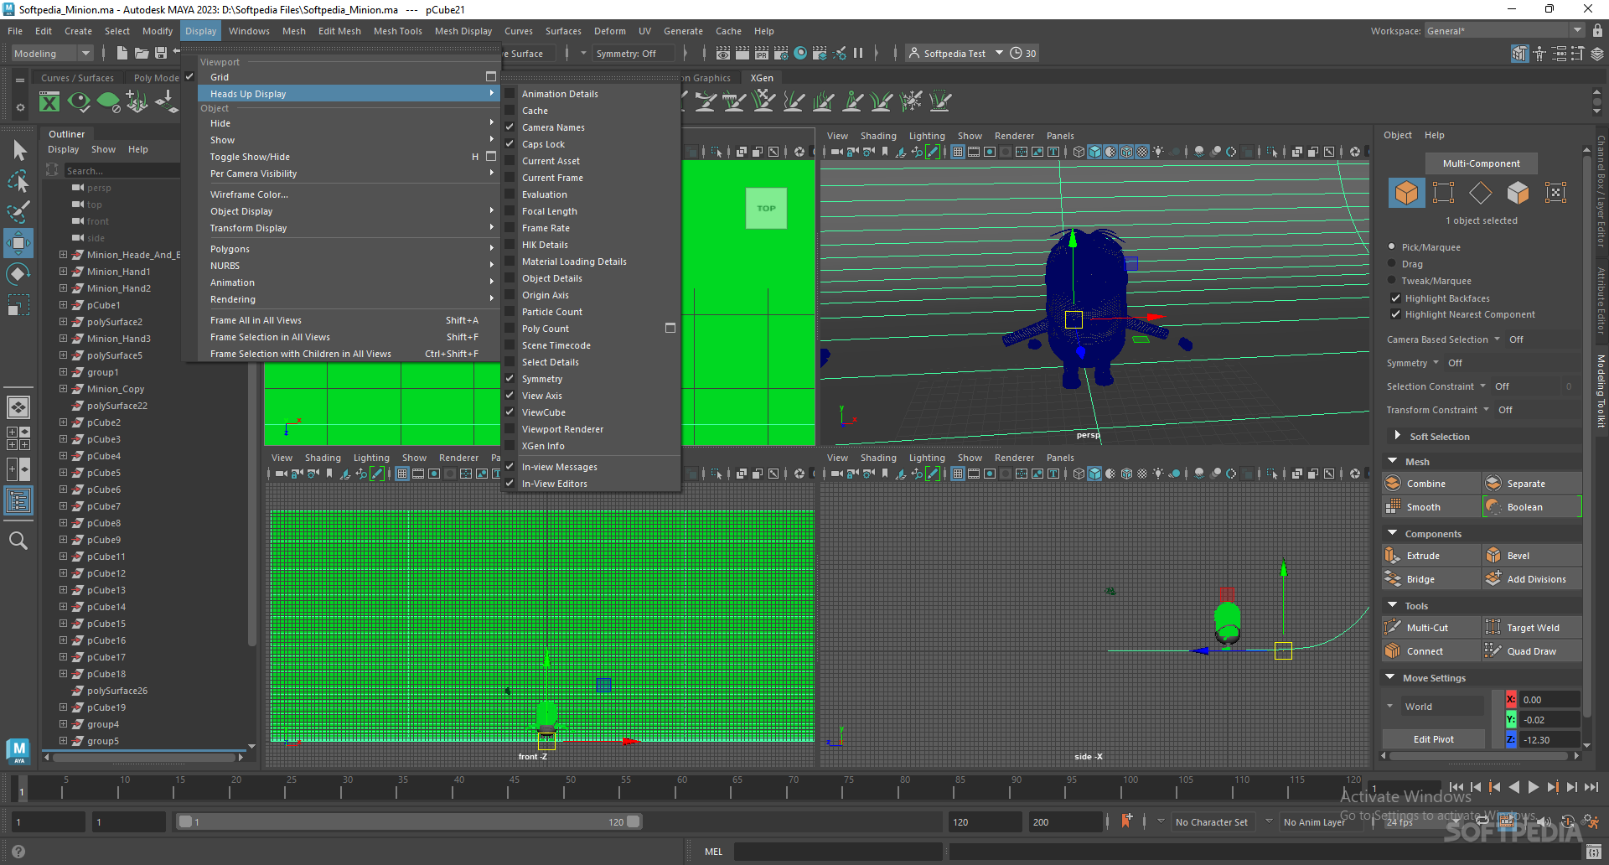Open the Mesh Tools menu
Viewport: 1609px width, 865px height.
click(x=397, y=31)
